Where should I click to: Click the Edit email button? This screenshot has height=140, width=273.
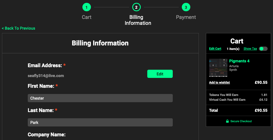click(160, 74)
